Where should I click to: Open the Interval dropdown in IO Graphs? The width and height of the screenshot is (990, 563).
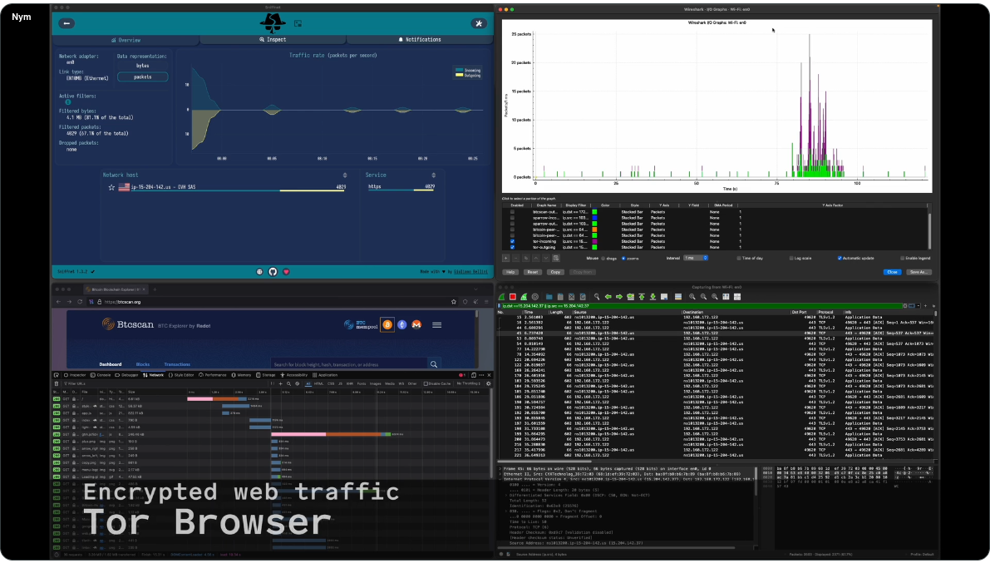click(x=695, y=258)
